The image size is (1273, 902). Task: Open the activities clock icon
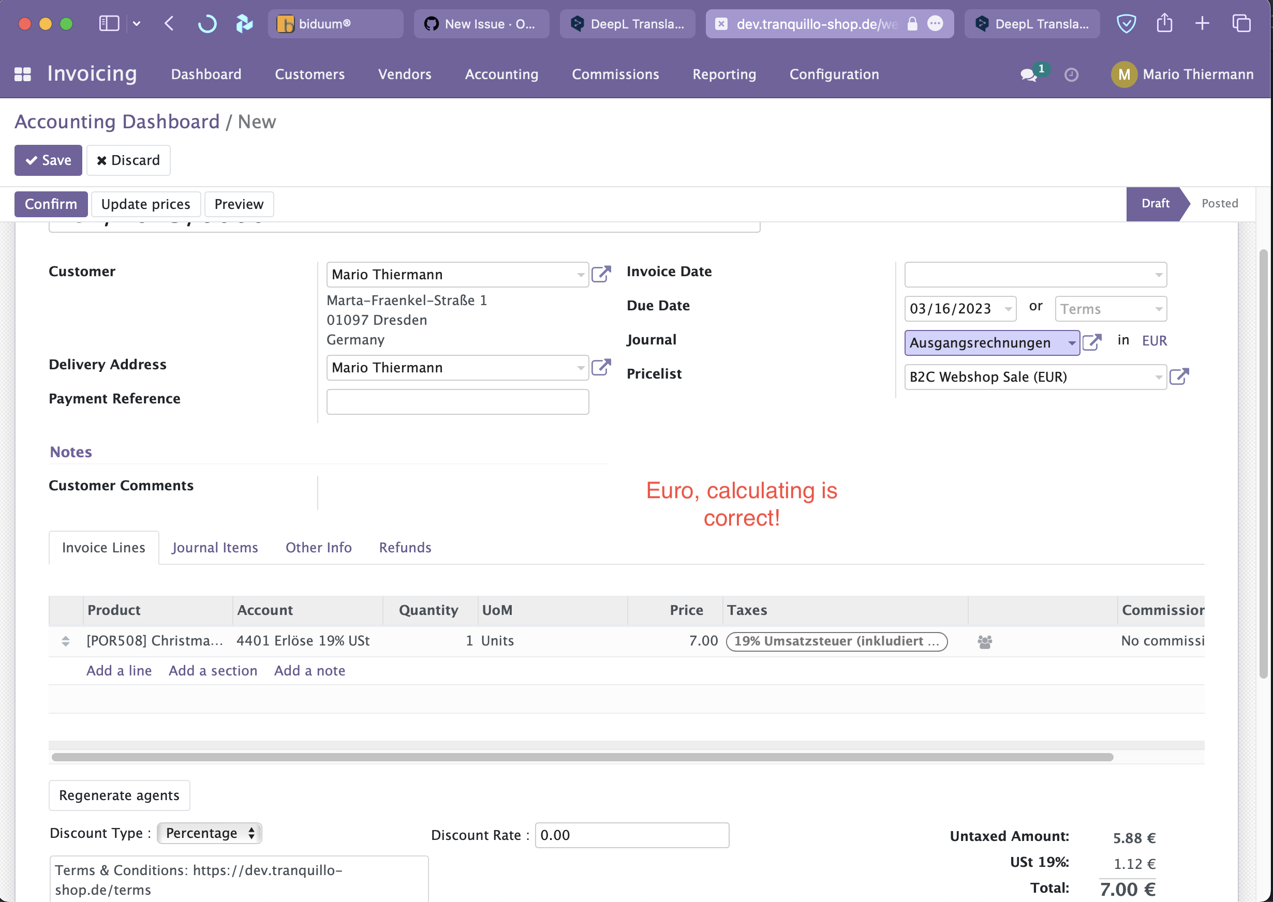1071,74
